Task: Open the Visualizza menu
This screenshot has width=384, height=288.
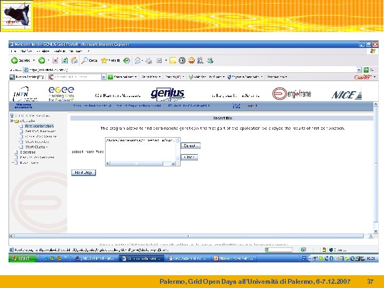Action: (43, 51)
